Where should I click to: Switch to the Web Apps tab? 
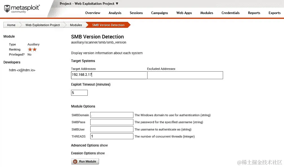point(184,13)
